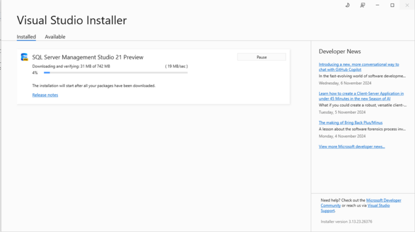Click the Developer News heading
The image size is (415, 232).
339,51
